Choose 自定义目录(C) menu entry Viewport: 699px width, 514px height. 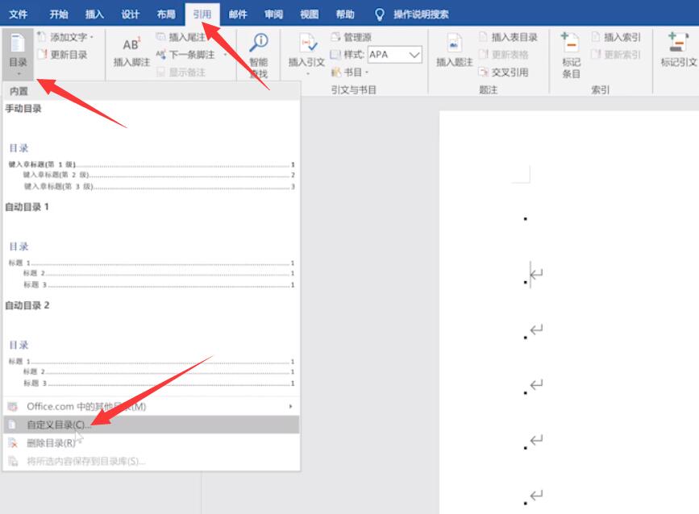(151, 425)
